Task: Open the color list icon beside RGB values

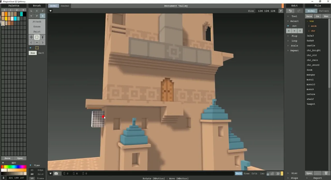Action: pos(4,178)
